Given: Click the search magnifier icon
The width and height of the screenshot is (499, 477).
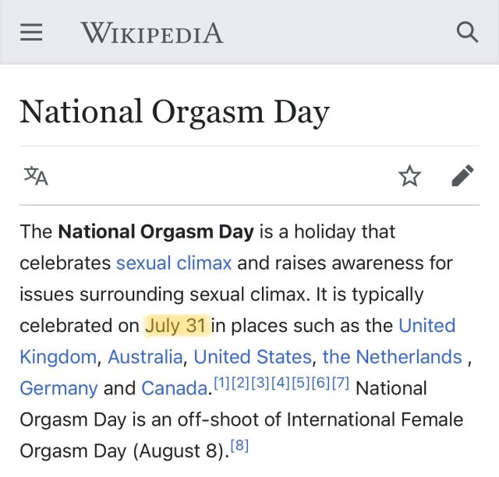Looking at the screenshot, I should coord(466,33).
